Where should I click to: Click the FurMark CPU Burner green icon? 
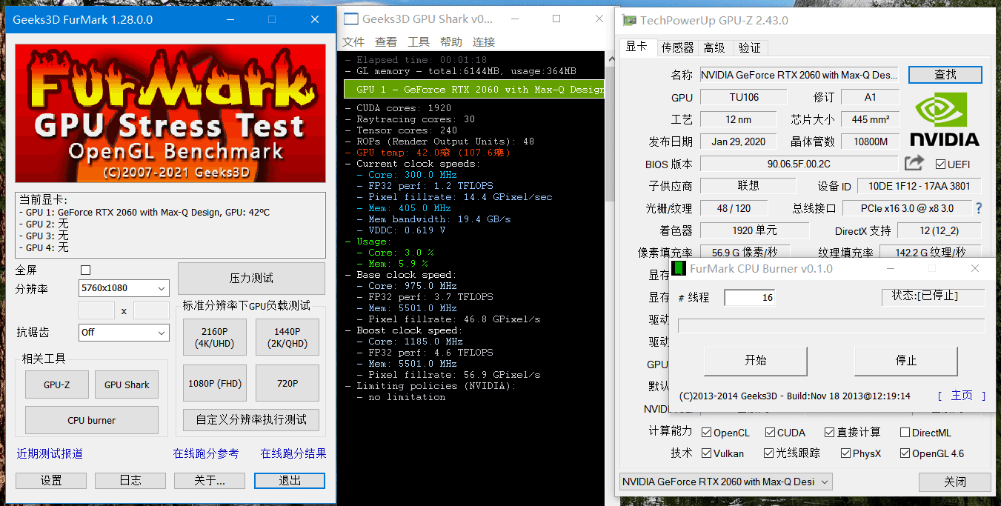(679, 268)
